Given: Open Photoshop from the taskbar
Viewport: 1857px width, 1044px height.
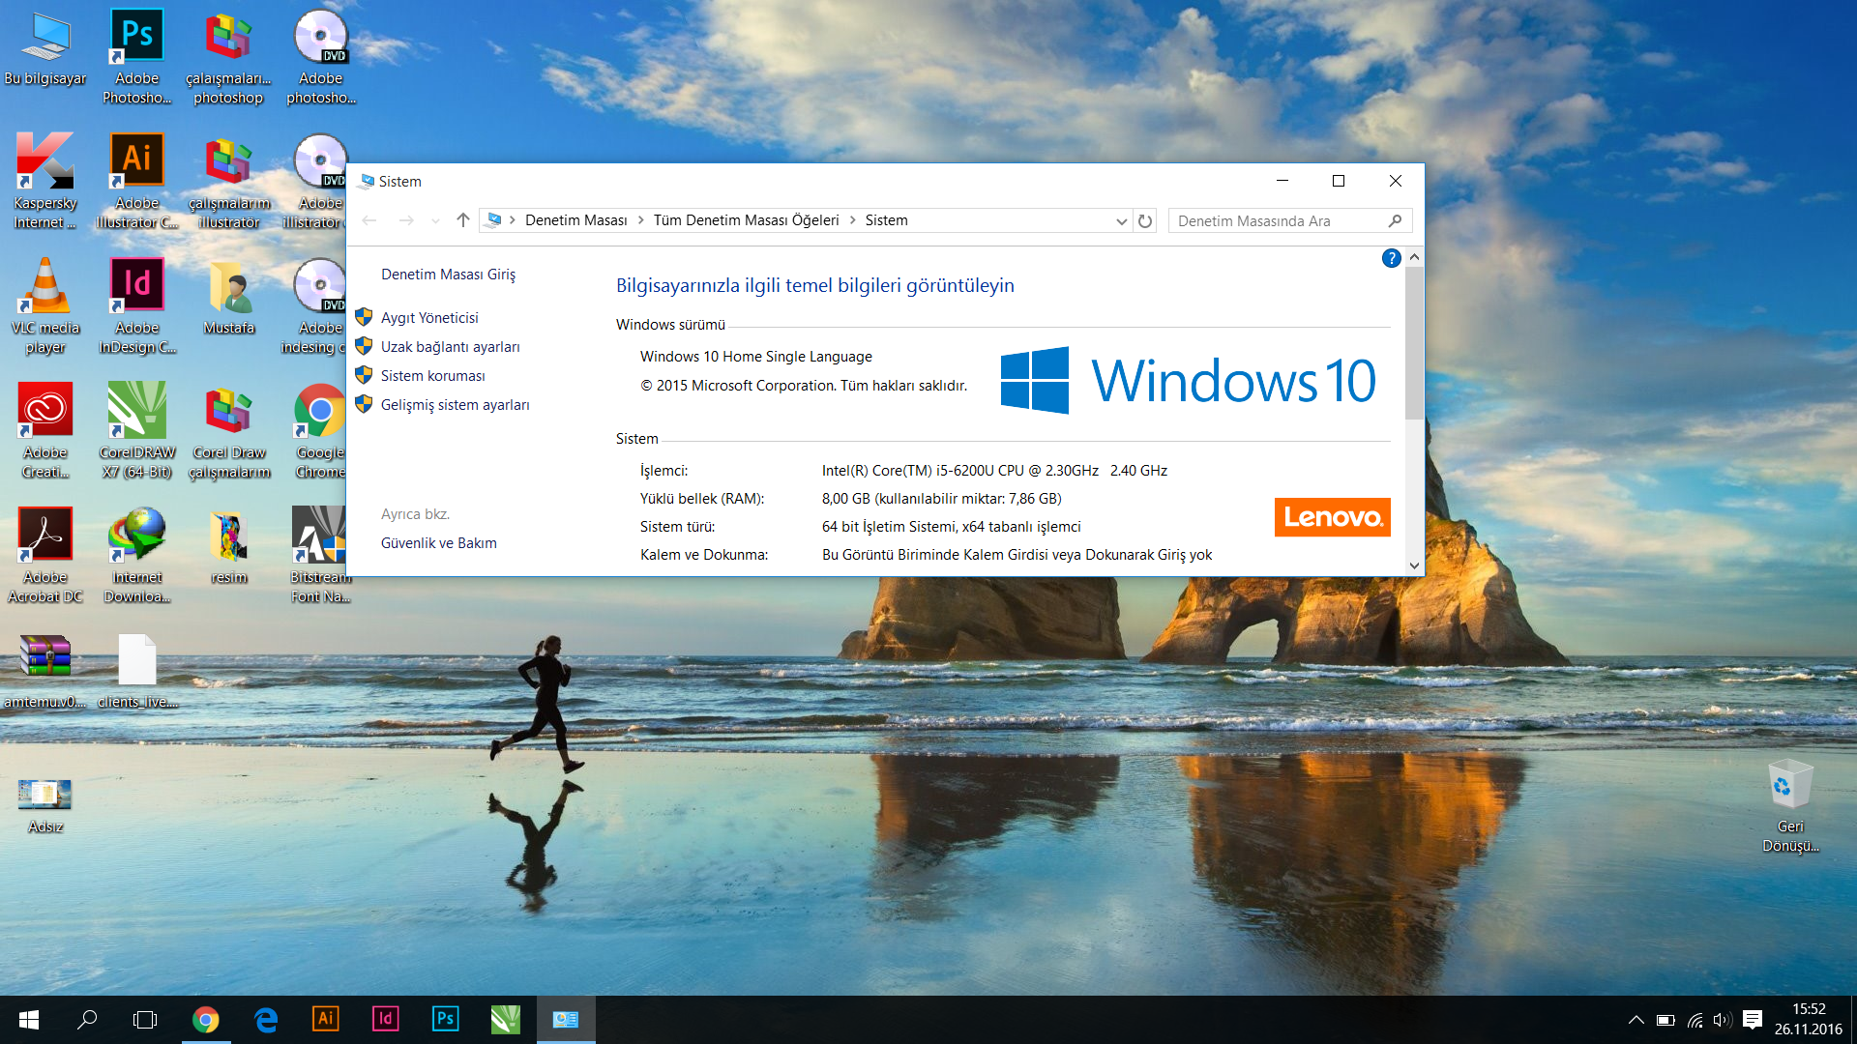Looking at the screenshot, I should 445,1020.
